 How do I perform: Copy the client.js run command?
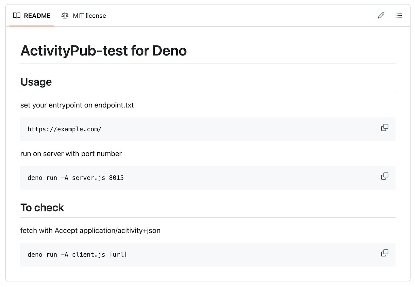pos(385,253)
